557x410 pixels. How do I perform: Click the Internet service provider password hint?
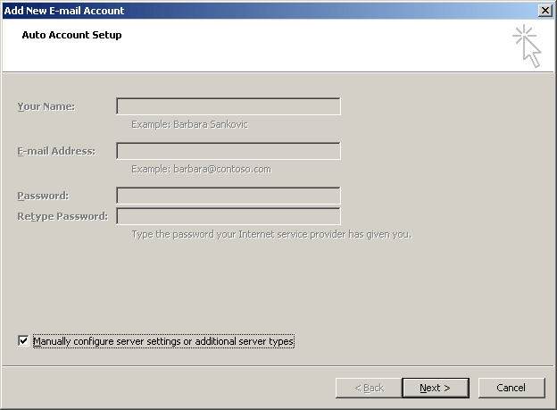click(270, 234)
